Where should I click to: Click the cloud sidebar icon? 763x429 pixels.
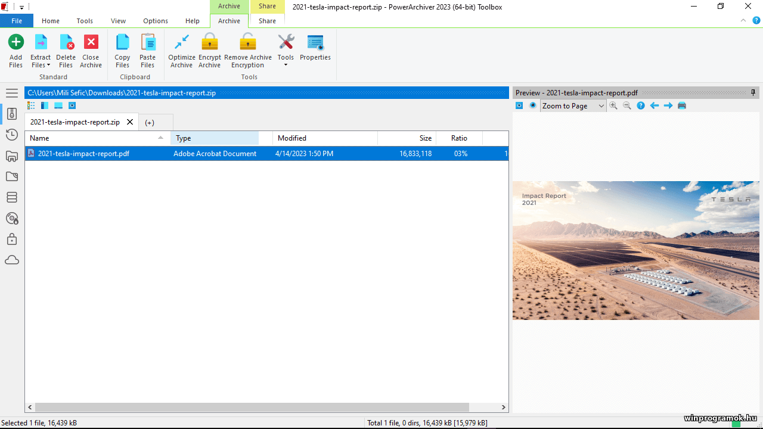click(12, 260)
